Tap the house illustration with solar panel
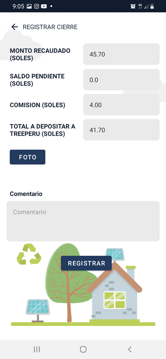The height and width of the screenshot is (359, 166). click(x=115, y=286)
